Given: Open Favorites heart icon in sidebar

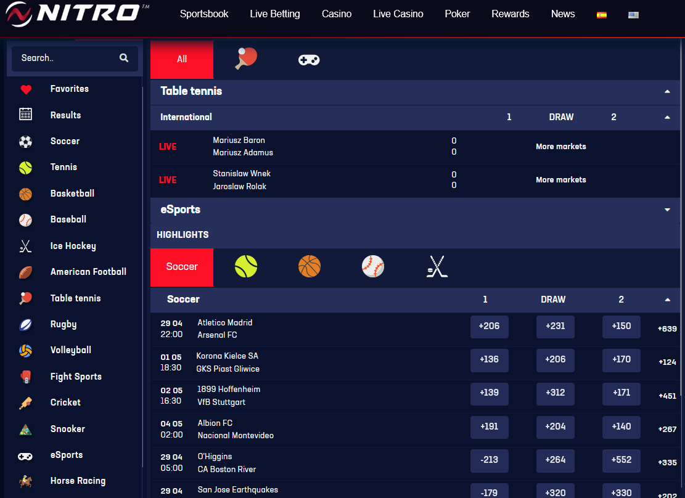Looking at the screenshot, I should click(26, 89).
